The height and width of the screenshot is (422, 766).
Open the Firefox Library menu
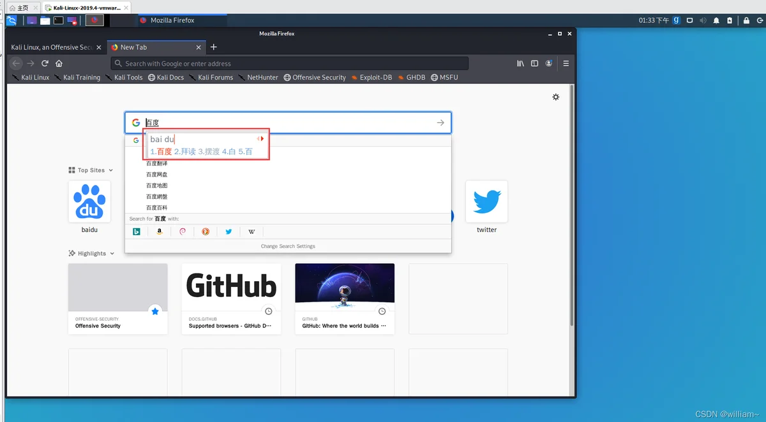pyautogui.click(x=521, y=63)
